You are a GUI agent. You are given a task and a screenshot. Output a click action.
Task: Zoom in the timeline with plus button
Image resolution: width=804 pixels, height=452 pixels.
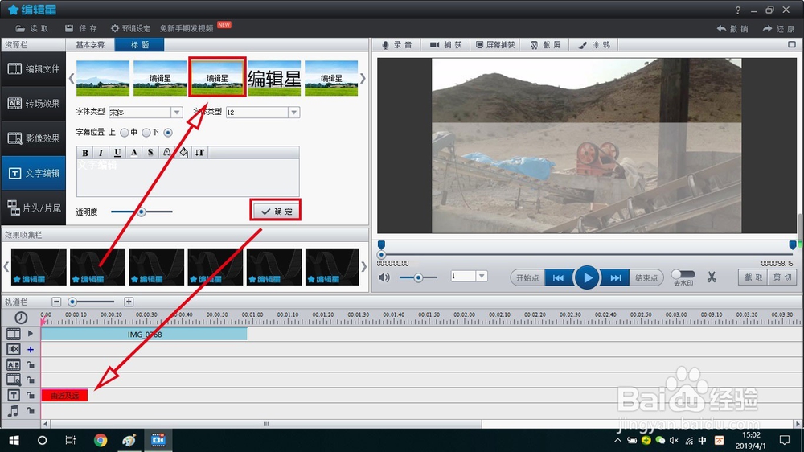129,302
